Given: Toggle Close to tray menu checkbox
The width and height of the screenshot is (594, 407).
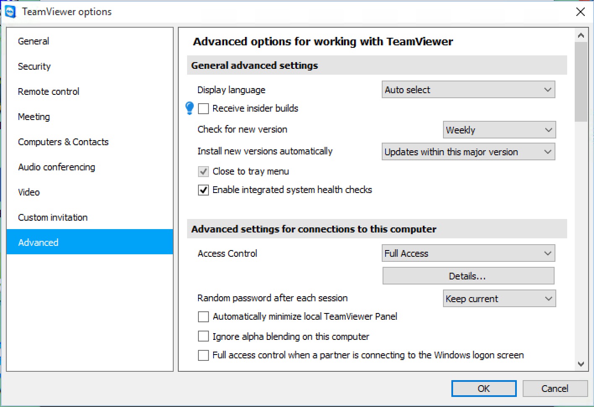Looking at the screenshot, I should pos(203,172).
